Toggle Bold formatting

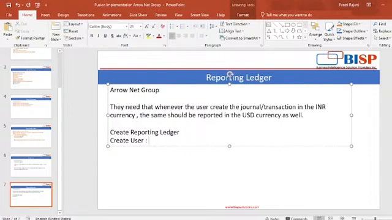(92, 36)
